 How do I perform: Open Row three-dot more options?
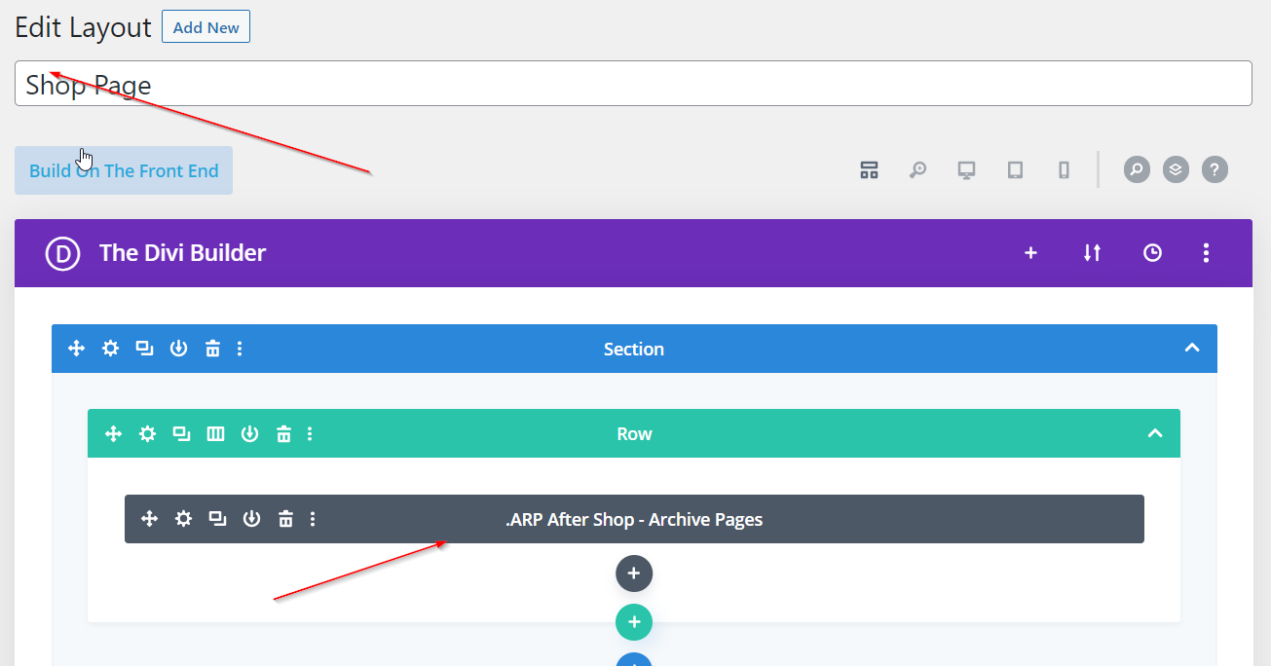[311, 434]
